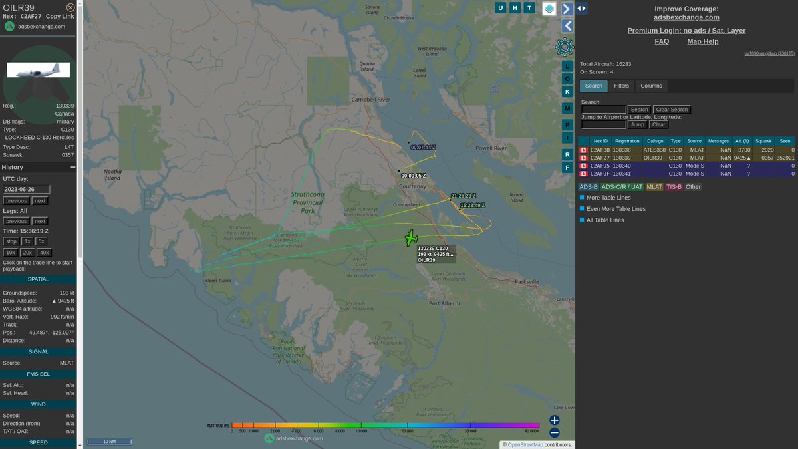Click the left-pointing chevron to collapse the sidebar
Screen dimensions: 798x449
[x=567, y=26]
